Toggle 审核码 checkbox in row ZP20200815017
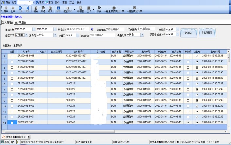The width and height of the screenshot is (231, 145). 188,62
